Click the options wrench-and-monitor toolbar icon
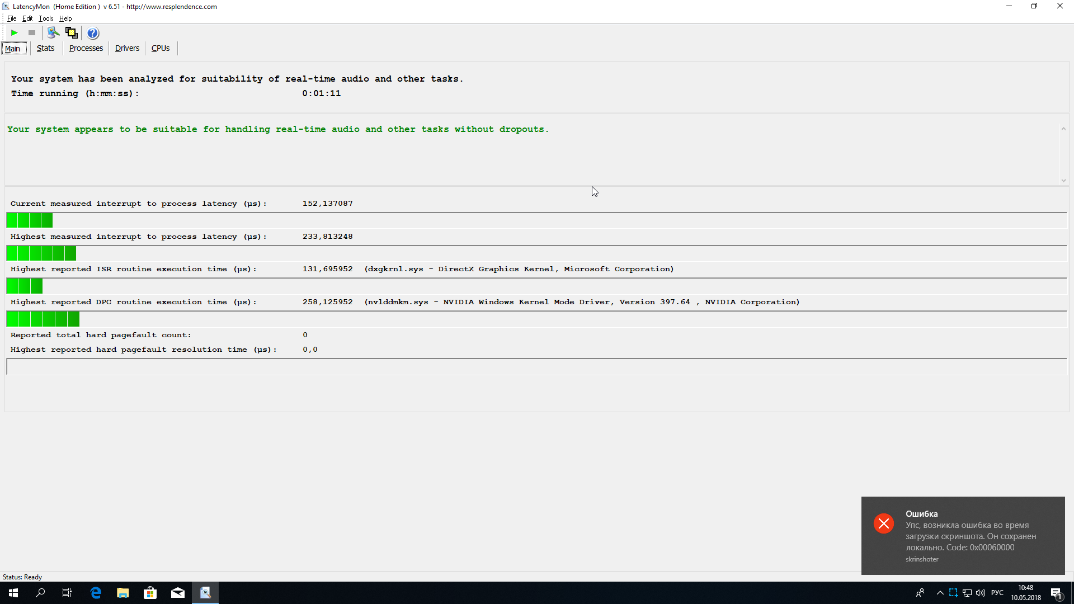The image size is (1074, 604). (x=53, y=33)
